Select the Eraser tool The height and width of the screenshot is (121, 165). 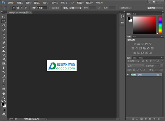4,59
